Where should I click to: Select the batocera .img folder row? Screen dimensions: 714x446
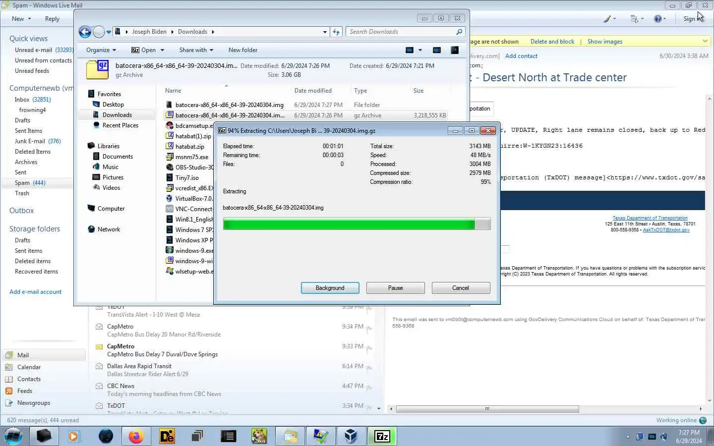(x=305, y=105)
